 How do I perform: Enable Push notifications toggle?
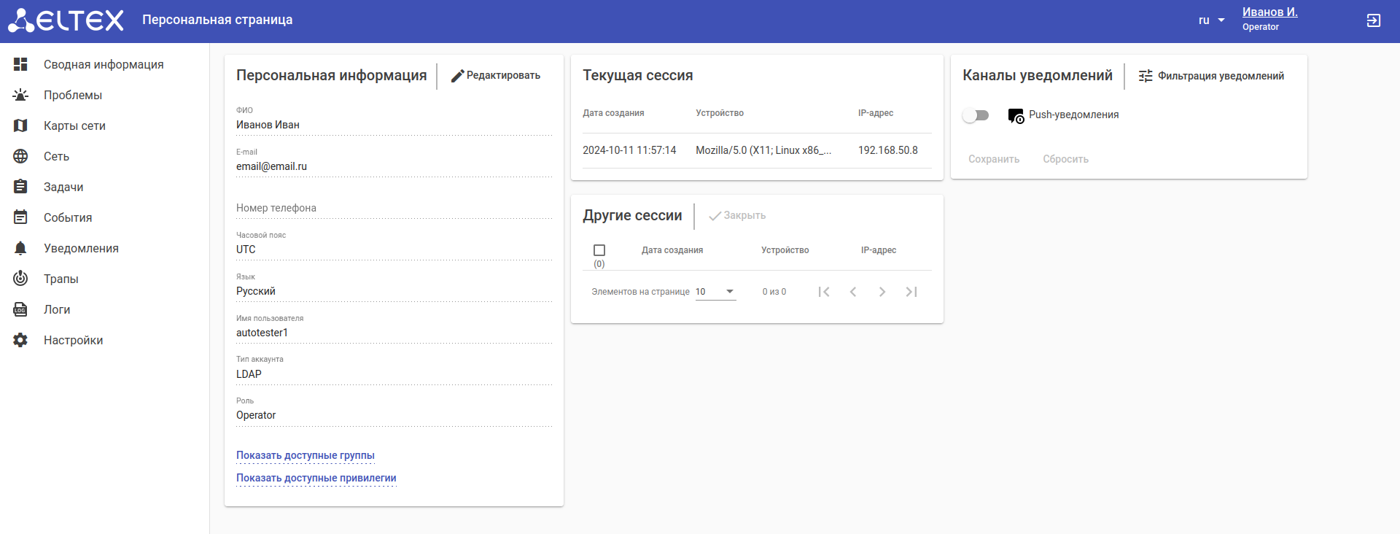[976, 115]
